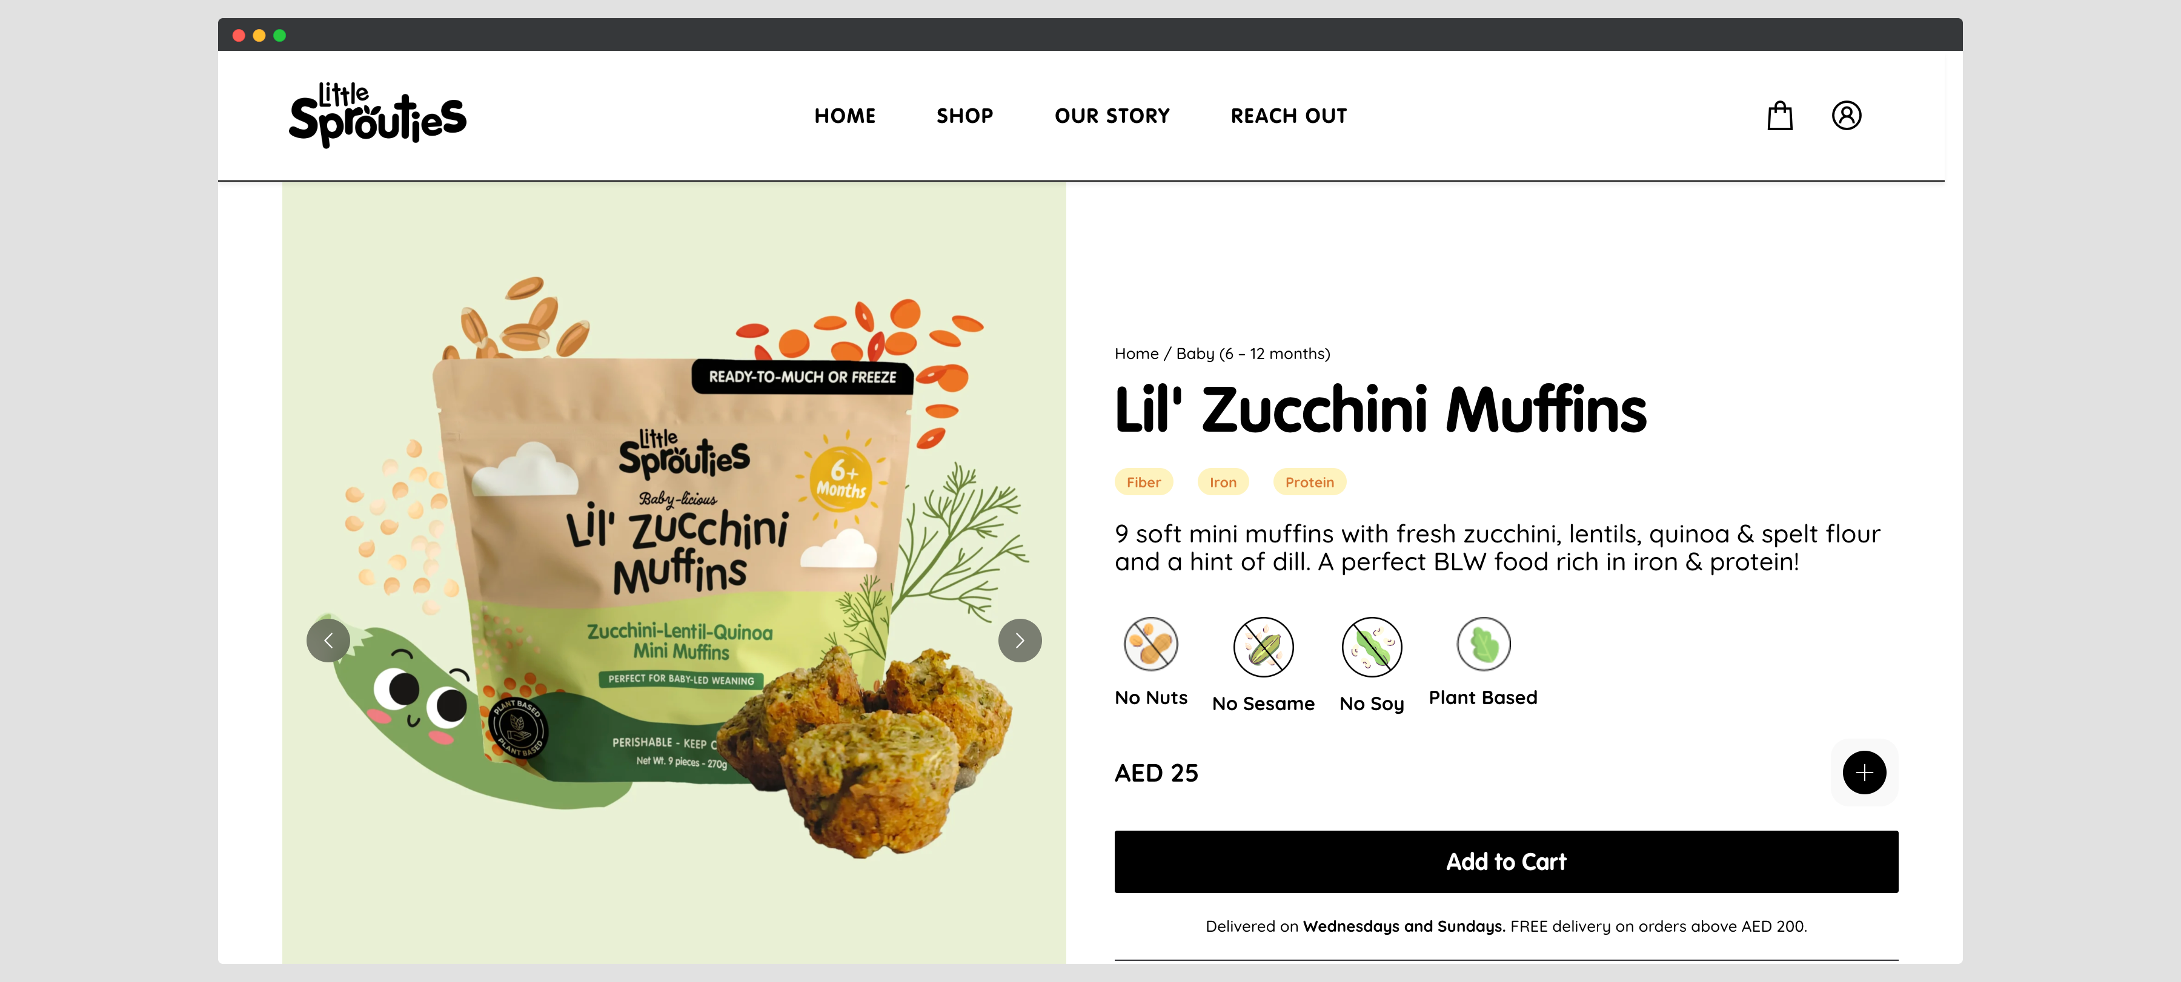Follow the Home breadcrumb link

click(x=1136, y=354)
